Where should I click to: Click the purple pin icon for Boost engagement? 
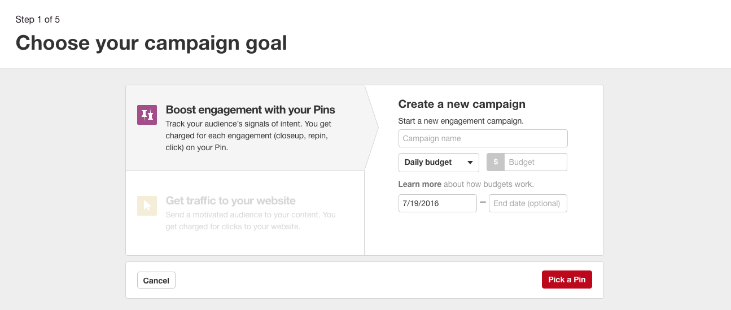click(x=147, y=115)
